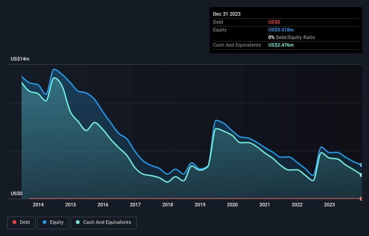Click the 2020 x-axis label
Image resolution: width=369 pixels, height=236 pixels.
[232, 205]
